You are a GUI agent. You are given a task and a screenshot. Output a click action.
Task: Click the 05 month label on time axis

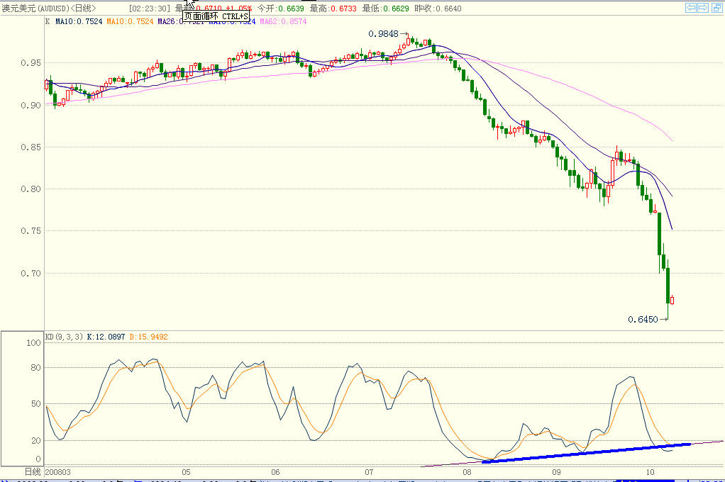pyautogui.click(x=186, y=472)
